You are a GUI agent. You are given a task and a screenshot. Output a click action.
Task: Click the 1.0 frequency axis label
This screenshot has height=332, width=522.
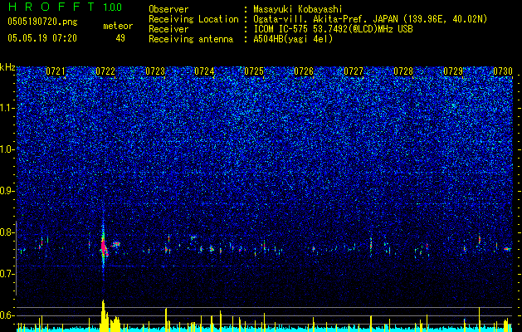tap(7, 149)
